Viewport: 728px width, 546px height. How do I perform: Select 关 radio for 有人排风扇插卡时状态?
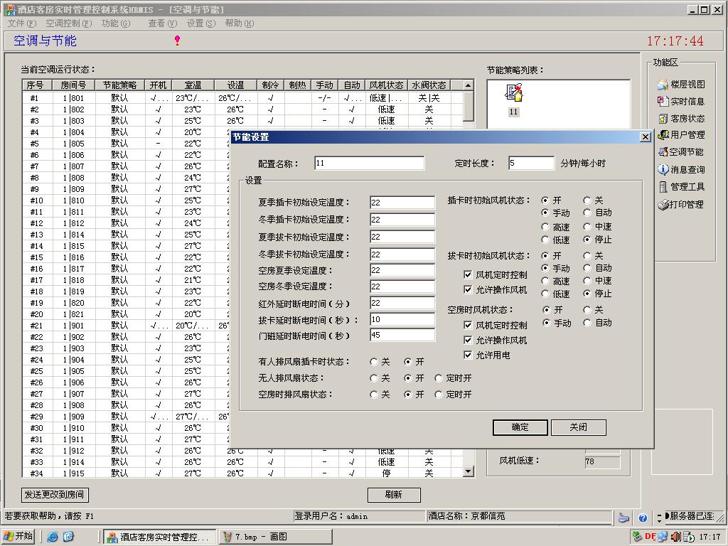(x=375, y=362)
